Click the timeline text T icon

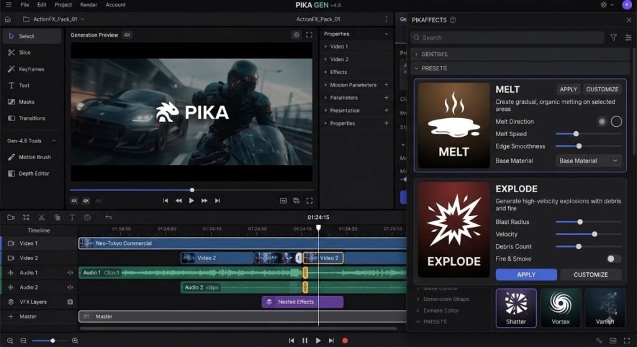pos(72,218)
